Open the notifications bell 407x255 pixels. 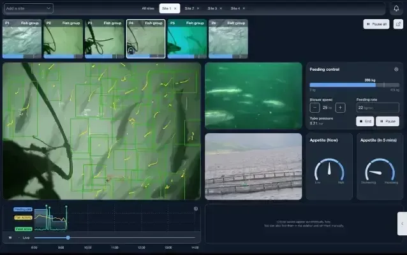click(396, 8)
